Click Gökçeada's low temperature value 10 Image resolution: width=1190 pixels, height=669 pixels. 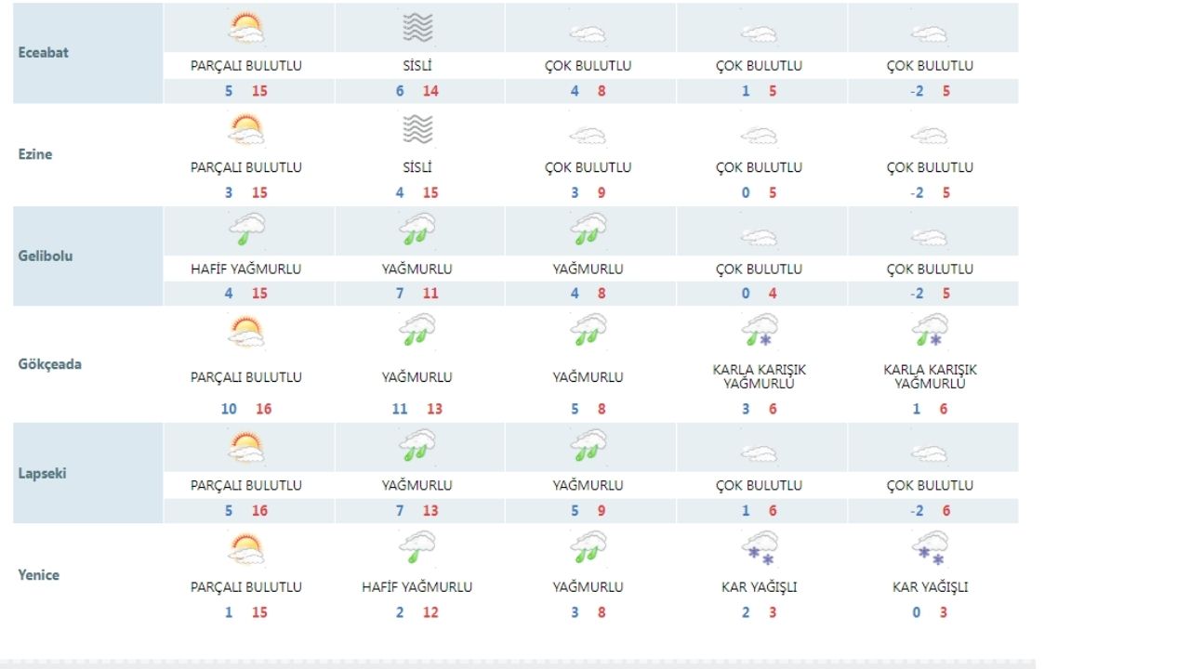229,409
